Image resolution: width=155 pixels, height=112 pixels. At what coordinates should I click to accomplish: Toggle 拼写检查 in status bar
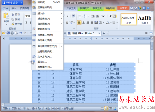click(x=67, y=109)
